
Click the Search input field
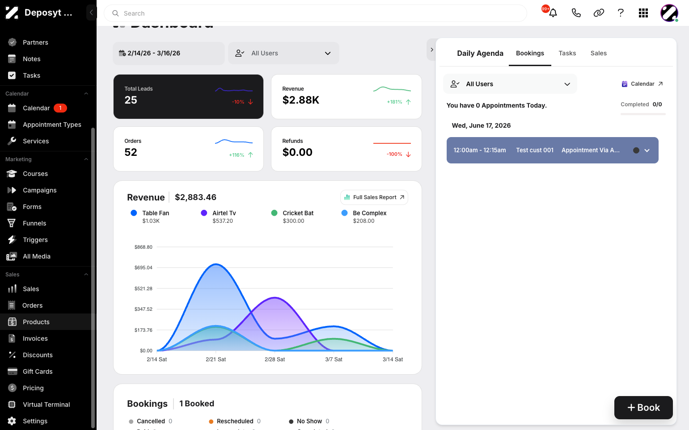[315, 13]
